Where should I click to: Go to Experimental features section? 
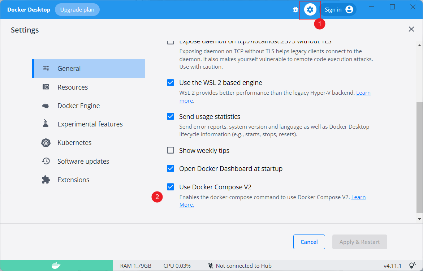pyautogui.click(x=89, y=124)
